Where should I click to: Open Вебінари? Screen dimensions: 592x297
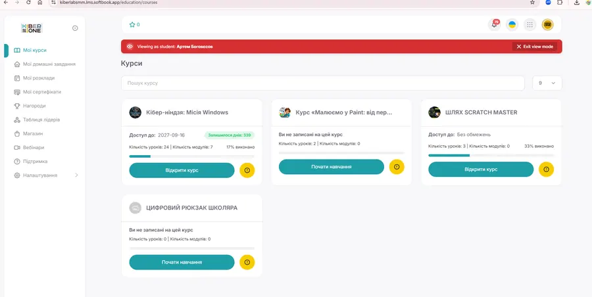(x=29, y=148)
